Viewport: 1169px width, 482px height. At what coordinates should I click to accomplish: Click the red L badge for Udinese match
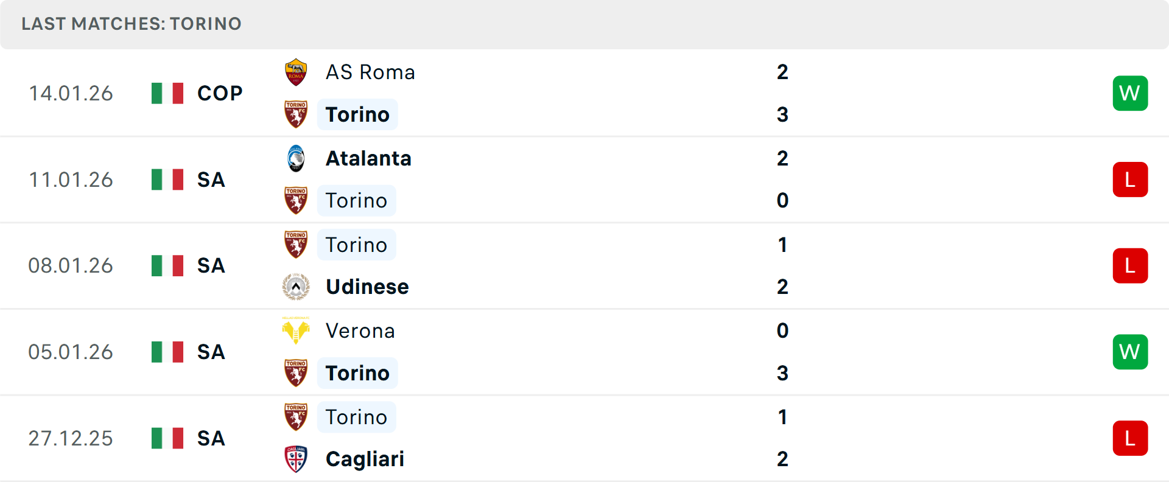(1130, 266)
